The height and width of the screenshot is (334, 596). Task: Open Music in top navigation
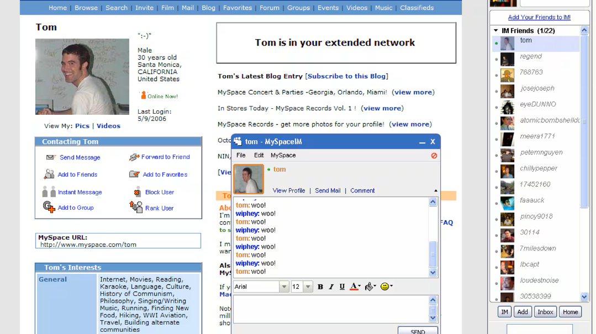(383, 8)
